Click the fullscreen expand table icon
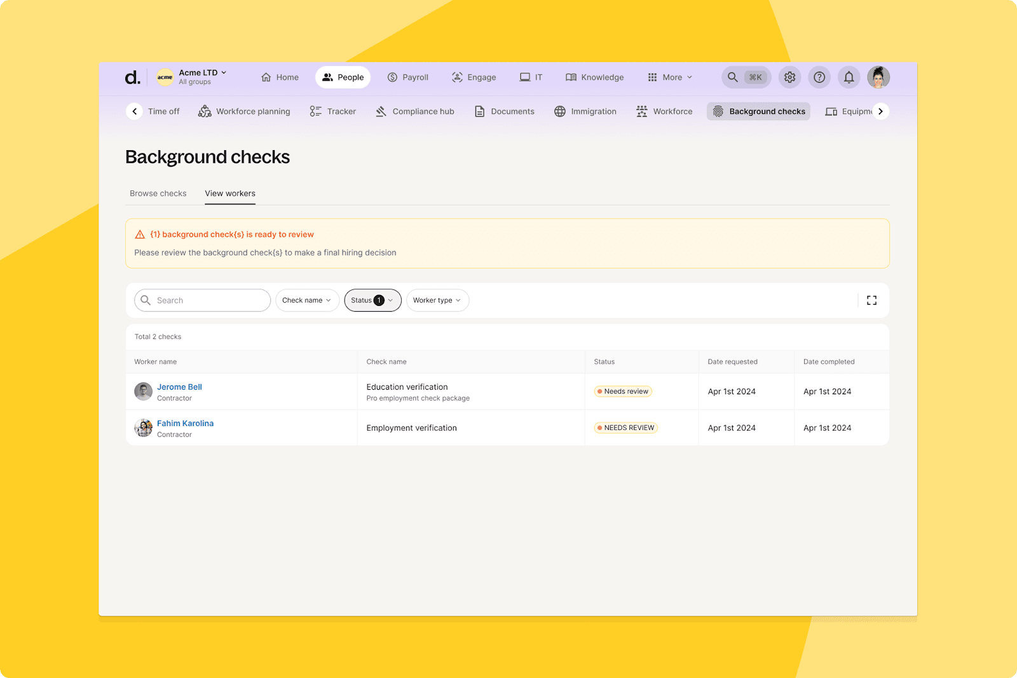This screenshot has height=678, width=1017. pyautogui.click(x=871, y=300)
